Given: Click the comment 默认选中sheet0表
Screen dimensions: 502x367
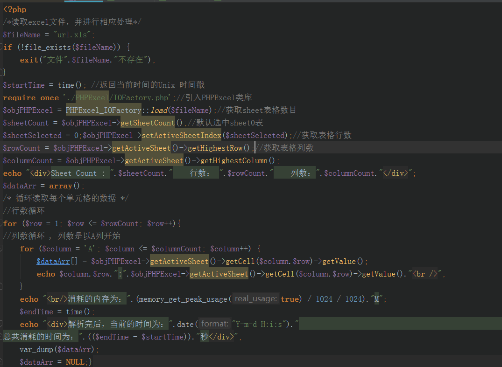Looking at the screenshot, I should click(226, 123).
